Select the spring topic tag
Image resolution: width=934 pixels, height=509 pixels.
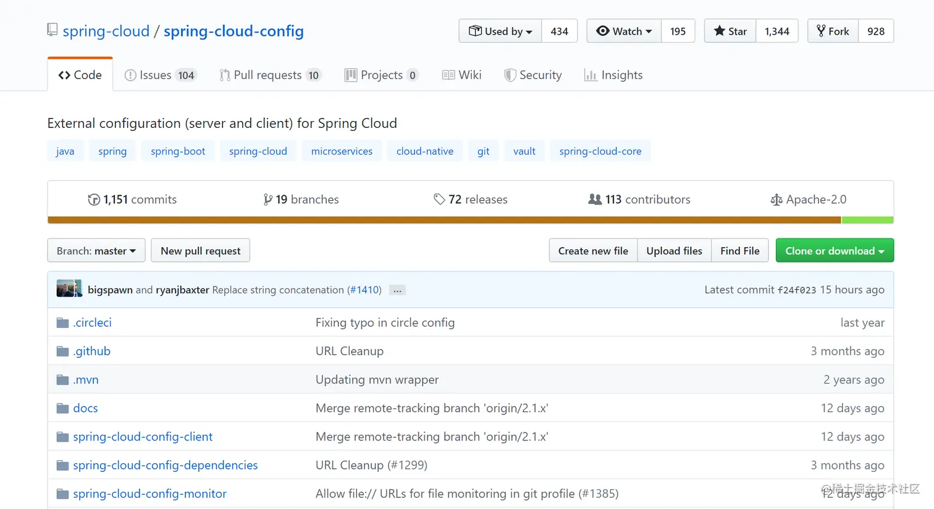[x=112, y=151]
